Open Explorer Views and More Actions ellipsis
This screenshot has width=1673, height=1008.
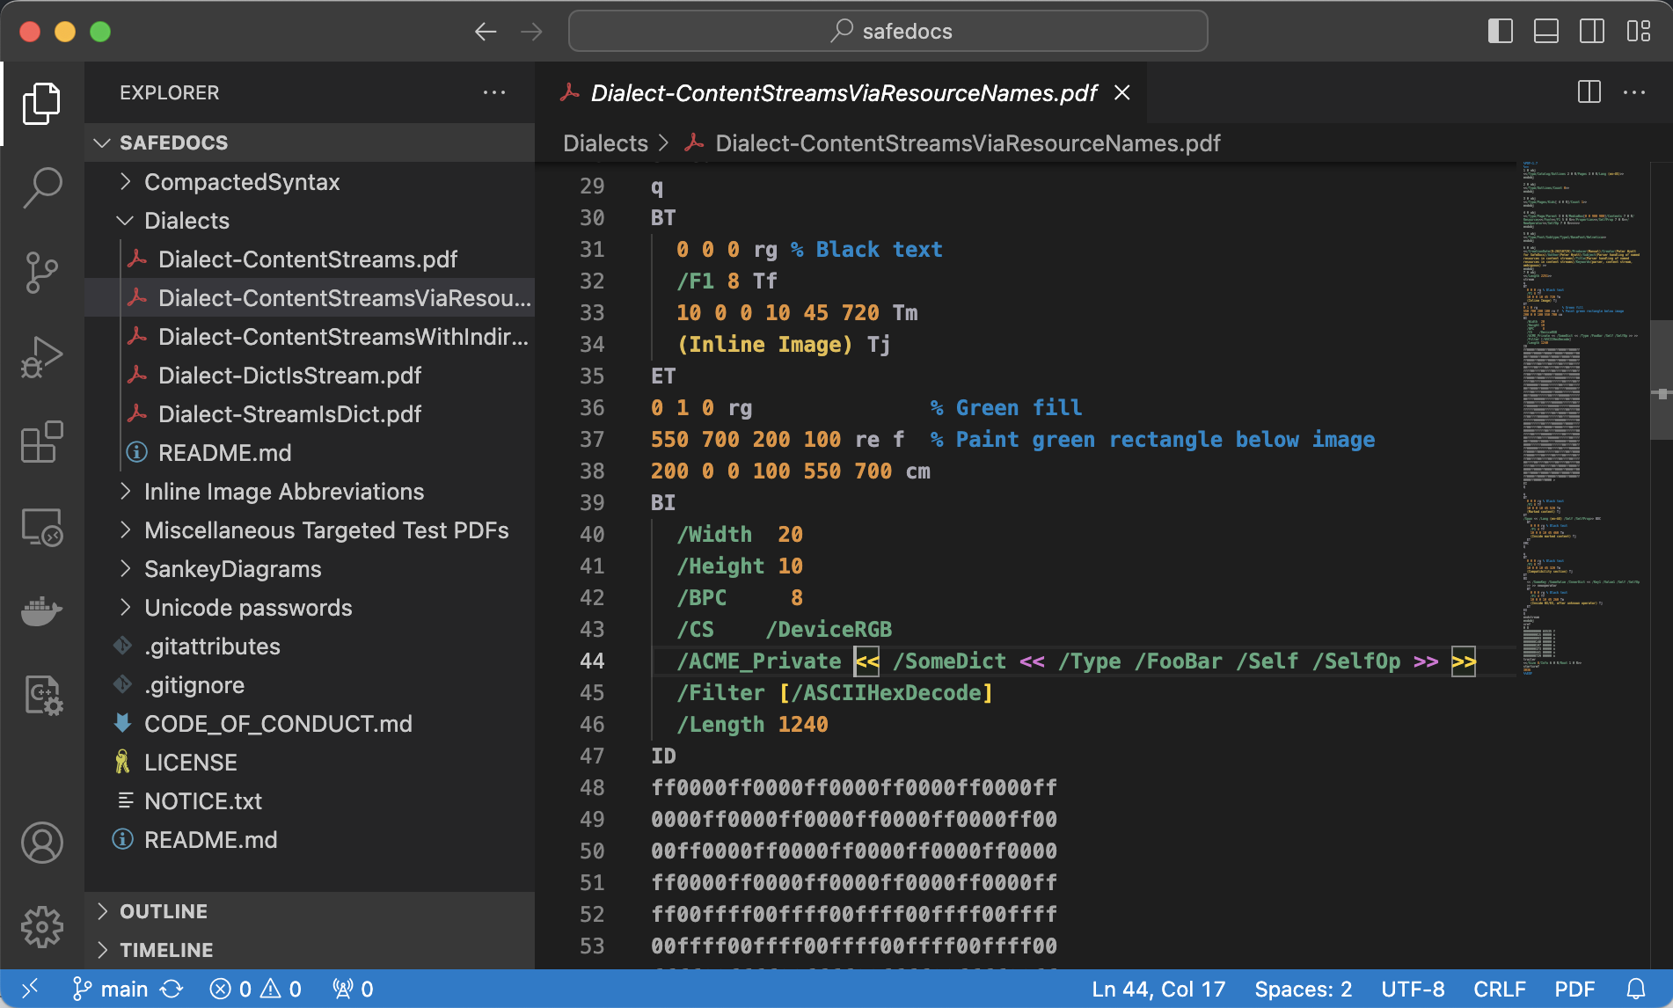(x=494, y=92)
